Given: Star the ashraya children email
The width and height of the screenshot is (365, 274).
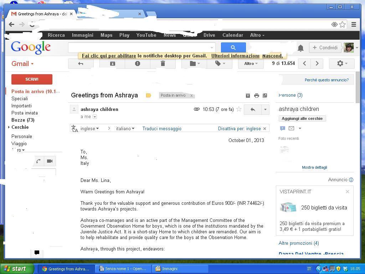Looking at the screenshot, I should [x=239, y=110].
